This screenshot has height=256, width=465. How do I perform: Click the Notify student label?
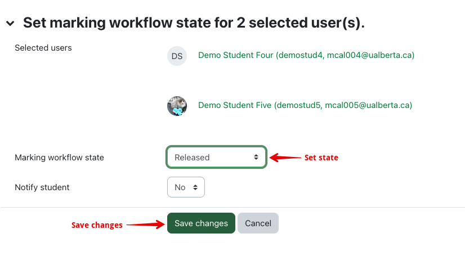[42, 187]
